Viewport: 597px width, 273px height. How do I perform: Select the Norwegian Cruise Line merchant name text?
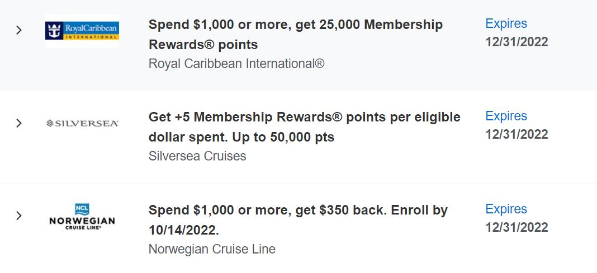pos(212,249)
